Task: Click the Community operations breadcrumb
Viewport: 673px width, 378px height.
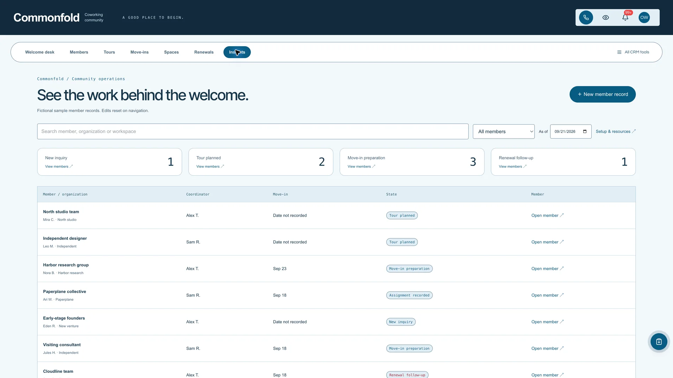Action: point(98,79)
